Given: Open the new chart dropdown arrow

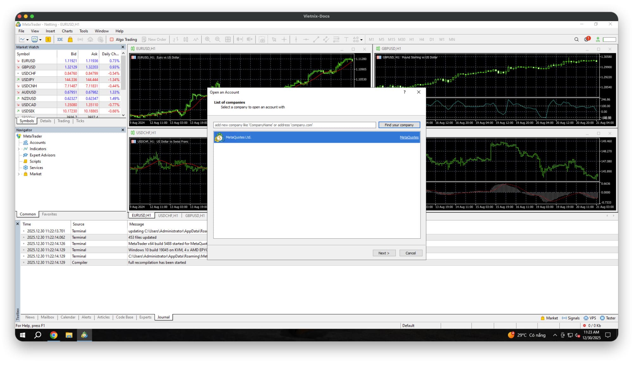Looking at the screenshot, I should pos(28,40).
